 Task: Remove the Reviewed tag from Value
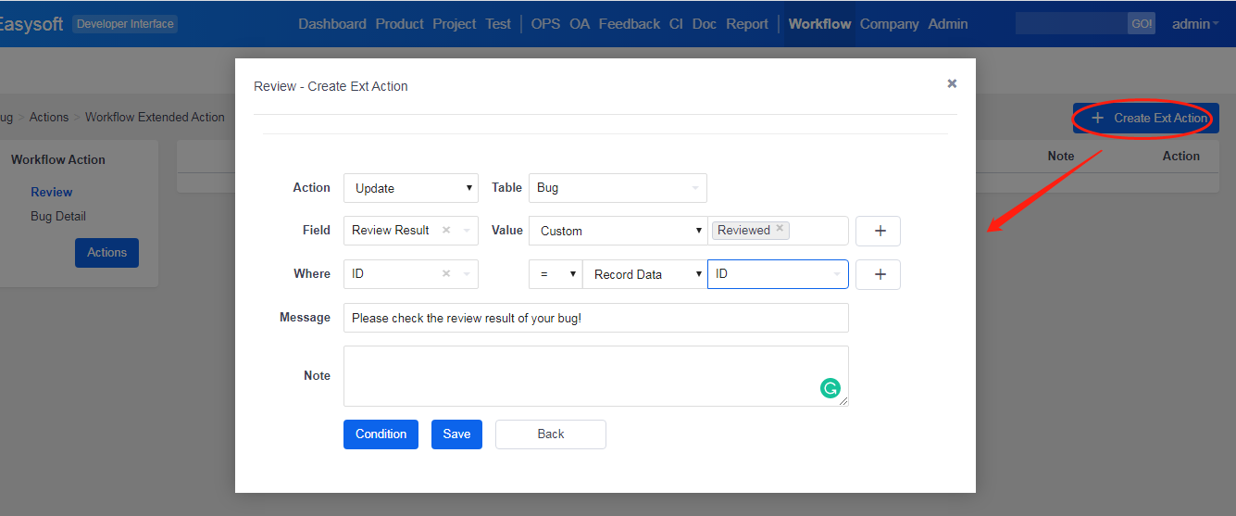point(780,229)
